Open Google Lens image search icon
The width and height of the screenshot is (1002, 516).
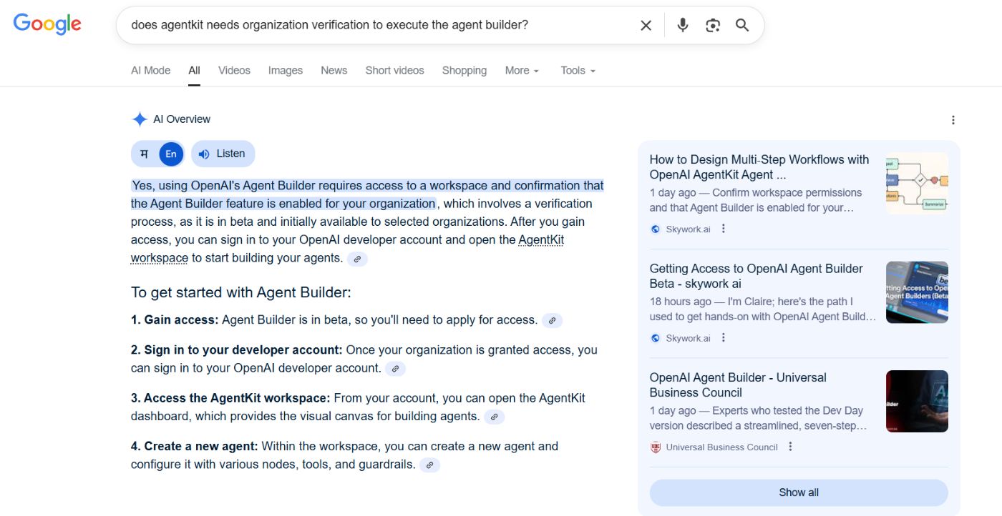[712, 26]
